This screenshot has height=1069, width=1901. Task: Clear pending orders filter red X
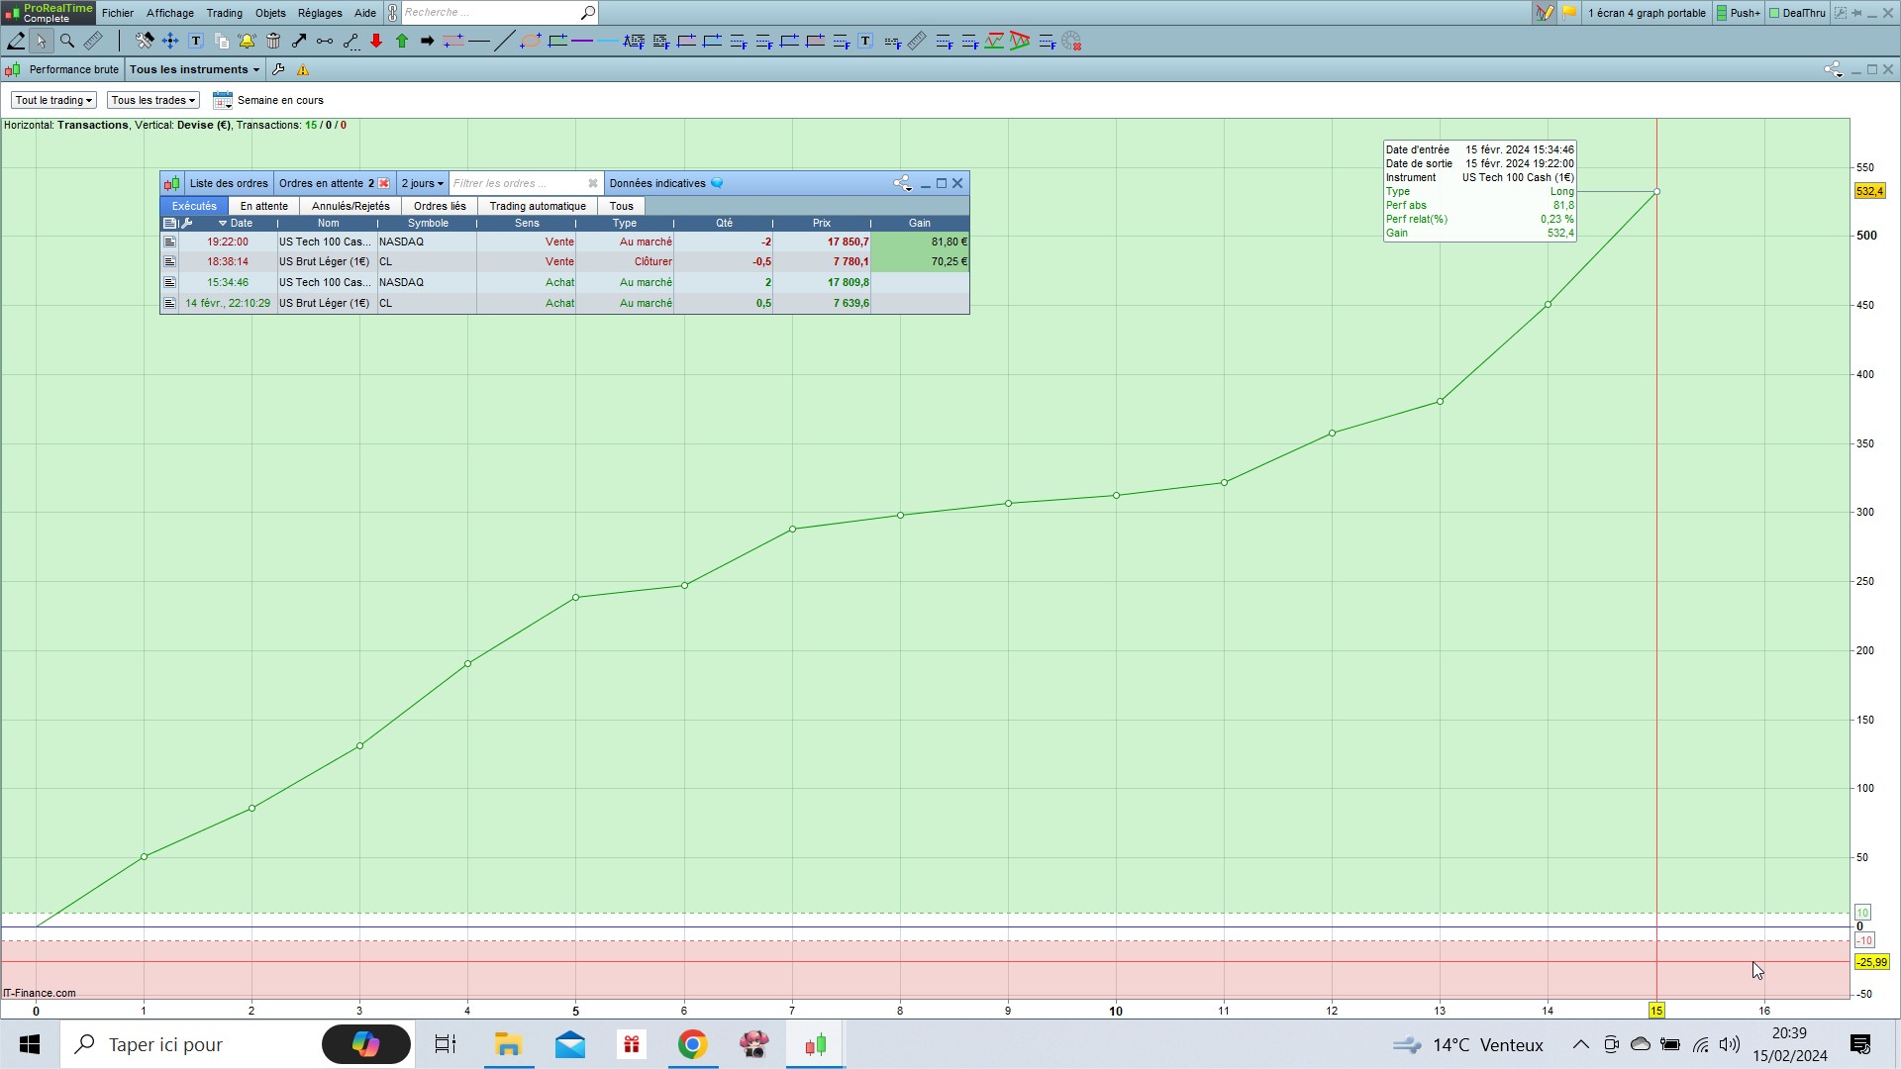coord(384,183)
